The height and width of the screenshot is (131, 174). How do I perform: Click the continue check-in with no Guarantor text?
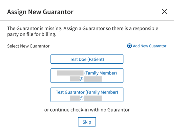pyautogui.click(x=87, y=110)
